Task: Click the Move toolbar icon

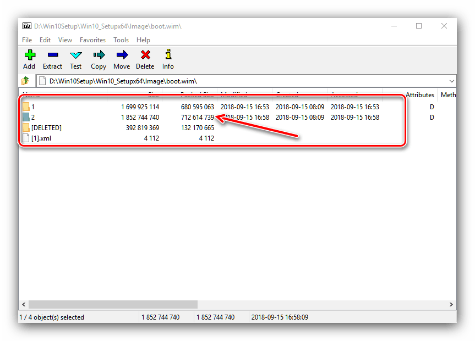Action: [x=122, y=55]
